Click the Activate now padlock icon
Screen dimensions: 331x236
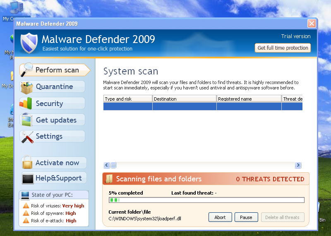point(27,162)
